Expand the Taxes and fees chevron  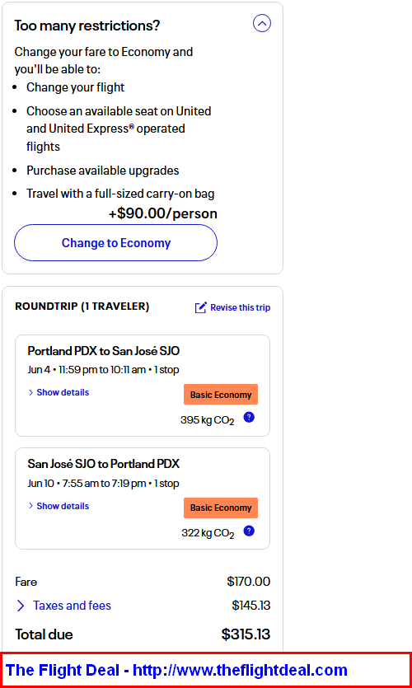click(x=20, y=606)
